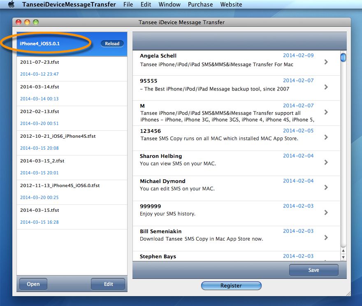362x306 pixels.
Task: Click the timestamp 2014-03-12 23:47
Action: (39, 74)
